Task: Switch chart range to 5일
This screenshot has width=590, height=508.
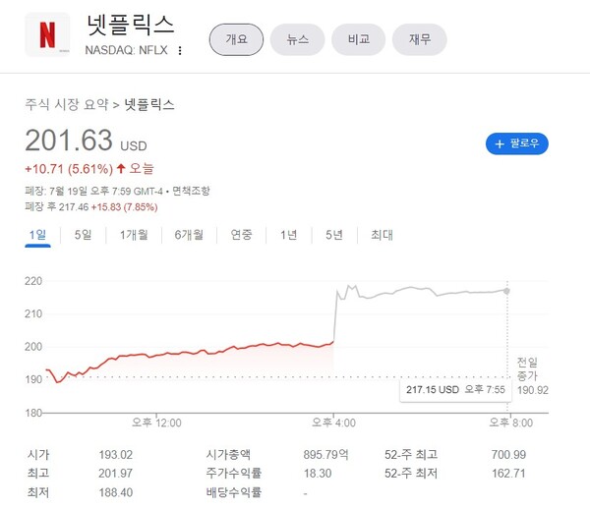Action: [83, 235]
